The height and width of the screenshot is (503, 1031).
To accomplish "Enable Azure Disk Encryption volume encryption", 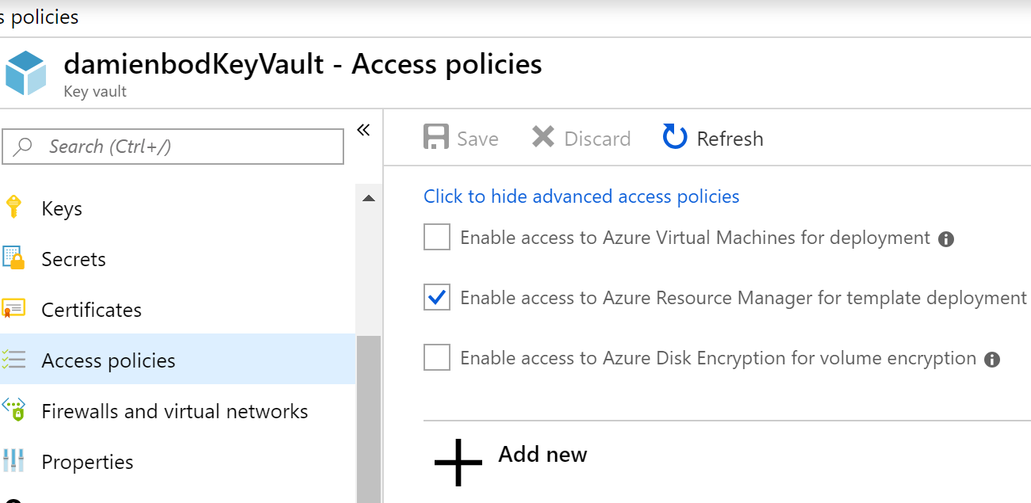I will click(436, 357).
